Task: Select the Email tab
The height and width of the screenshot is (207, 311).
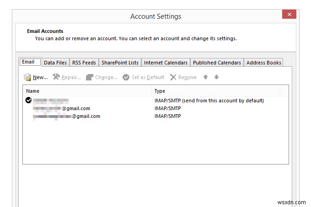Action: click(x=28, y=62)
